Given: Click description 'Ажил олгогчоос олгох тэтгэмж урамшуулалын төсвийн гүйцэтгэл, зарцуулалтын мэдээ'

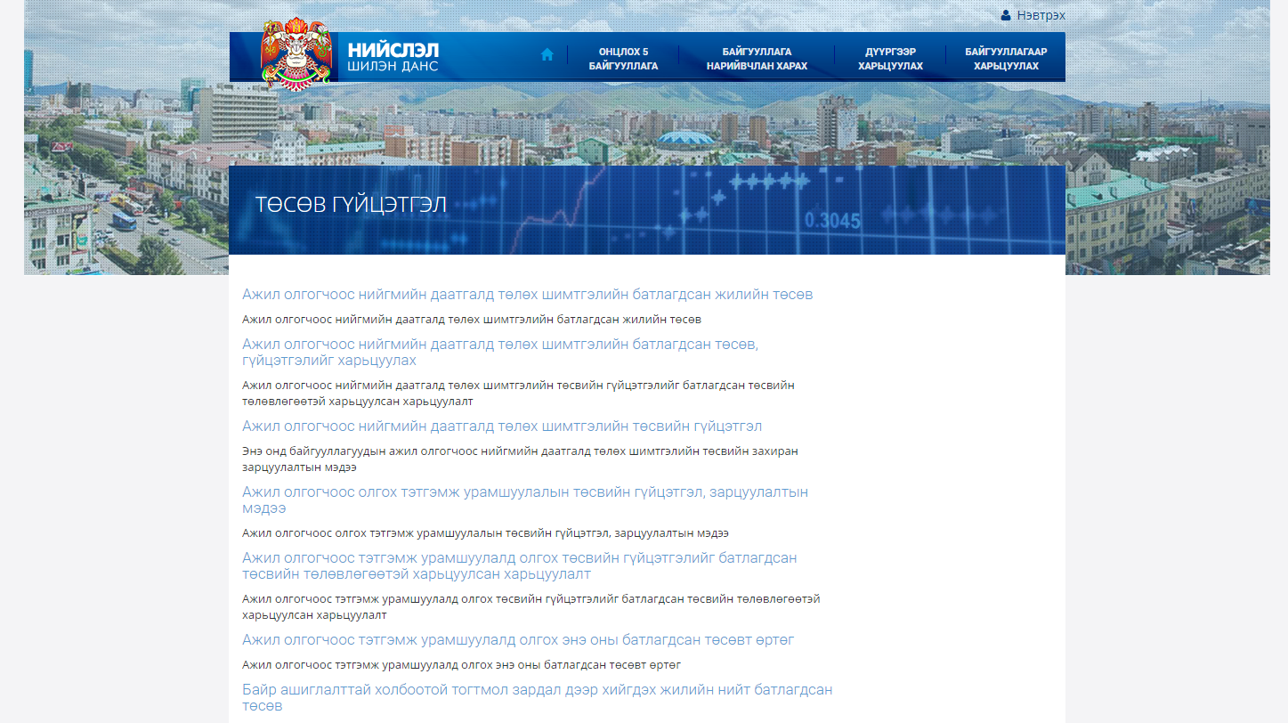Looking at the screenshot, I should coord(485,532).
